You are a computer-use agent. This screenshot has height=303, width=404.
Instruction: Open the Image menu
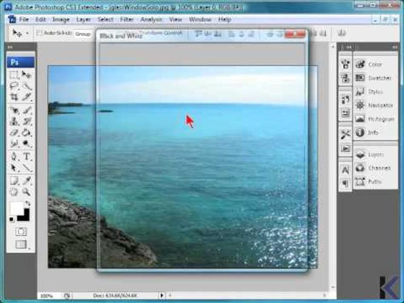click(x=61, y=19)
